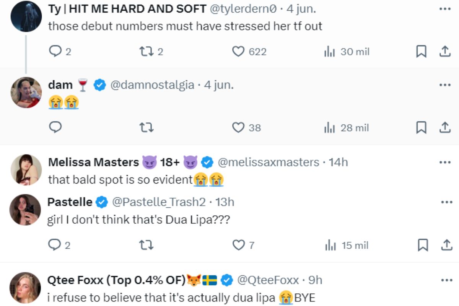Open @melissaxmasters profile handle link
The height and width of the screenshot is (306, 459).
pyautogui.click(x=268, y=162)
